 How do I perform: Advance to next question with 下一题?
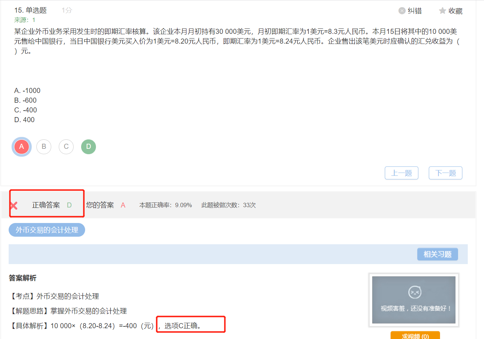click(x=445, y=173)
